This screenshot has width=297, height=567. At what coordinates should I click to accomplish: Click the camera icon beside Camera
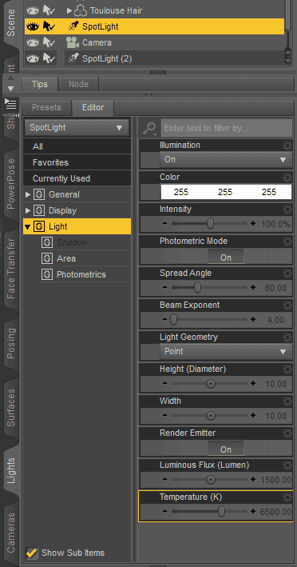[73, 42]
